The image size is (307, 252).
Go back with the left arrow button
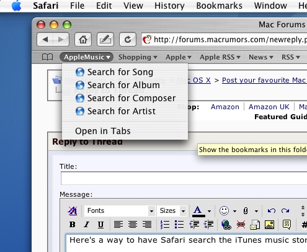pyautogui.click(x=45, y=39)
